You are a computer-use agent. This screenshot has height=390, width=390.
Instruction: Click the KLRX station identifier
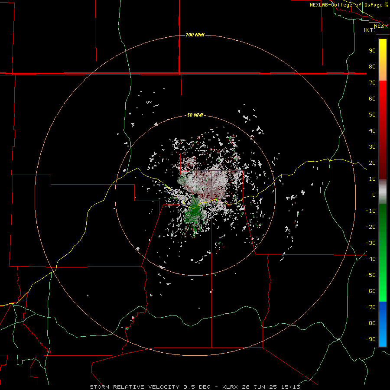[x=230, y=387]
